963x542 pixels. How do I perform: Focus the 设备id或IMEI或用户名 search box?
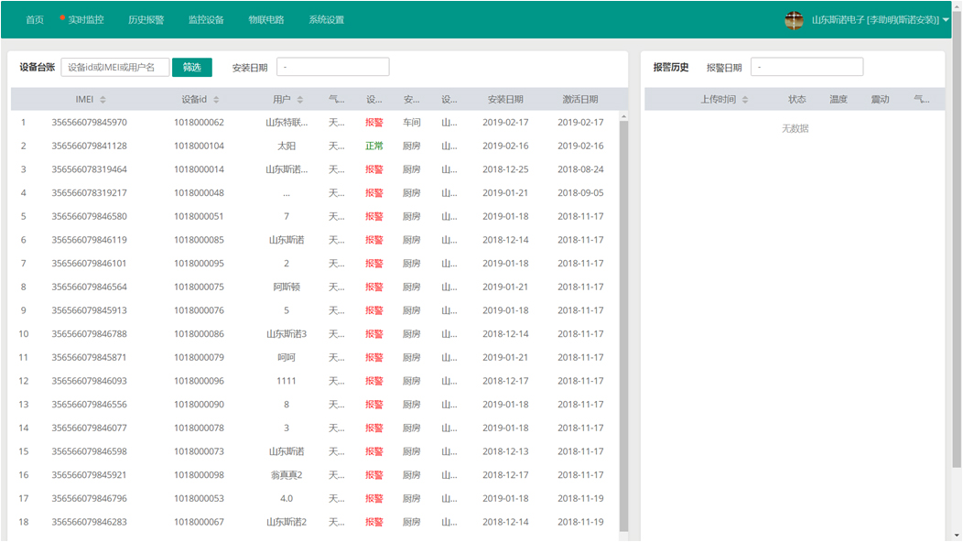114,68
